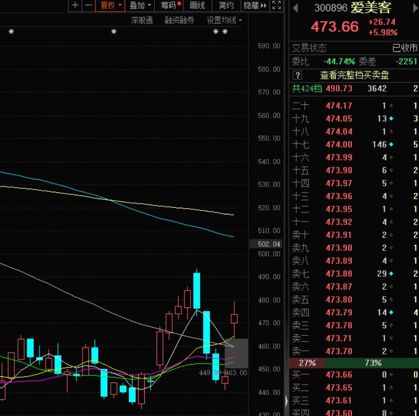Click the side panel collapse handle near the bottom
Screen dimensions: 419x416
tap(287, 401)
